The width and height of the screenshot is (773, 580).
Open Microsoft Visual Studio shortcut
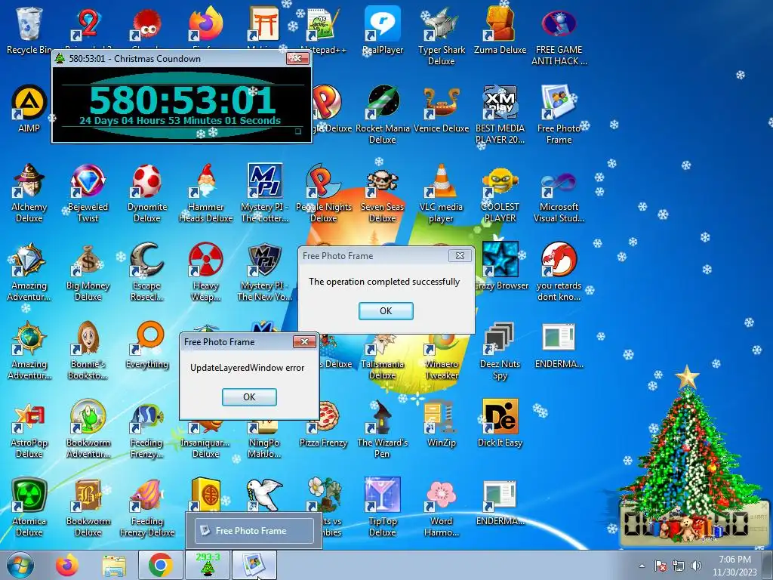(x=559, y=193)
